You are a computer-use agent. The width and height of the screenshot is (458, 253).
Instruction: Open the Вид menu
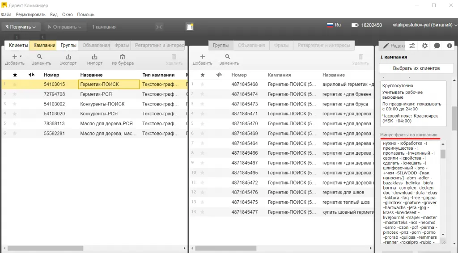(54, 14)
